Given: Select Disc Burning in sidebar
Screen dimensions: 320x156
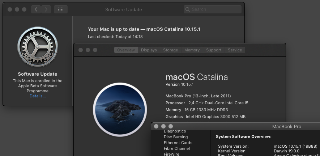Looking at the screenshot, I should 176,137.
